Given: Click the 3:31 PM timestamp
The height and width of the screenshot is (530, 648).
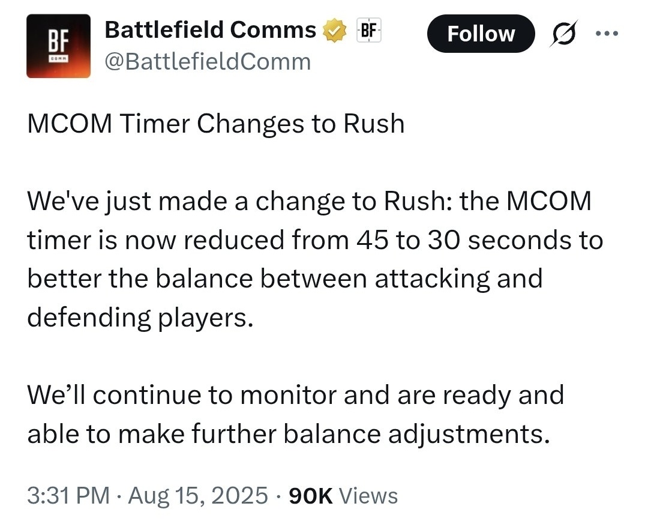Looking at the screenshot, I should (x=68, y=495).
